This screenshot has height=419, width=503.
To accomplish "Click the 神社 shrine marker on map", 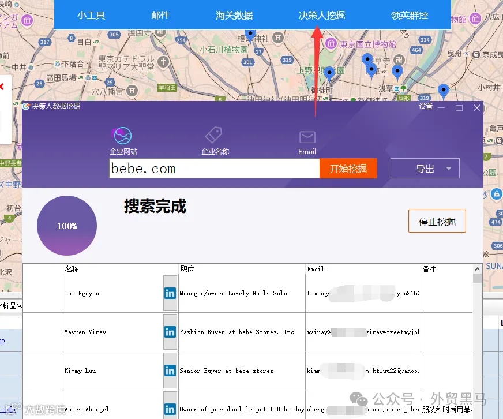I will [278, 38].
